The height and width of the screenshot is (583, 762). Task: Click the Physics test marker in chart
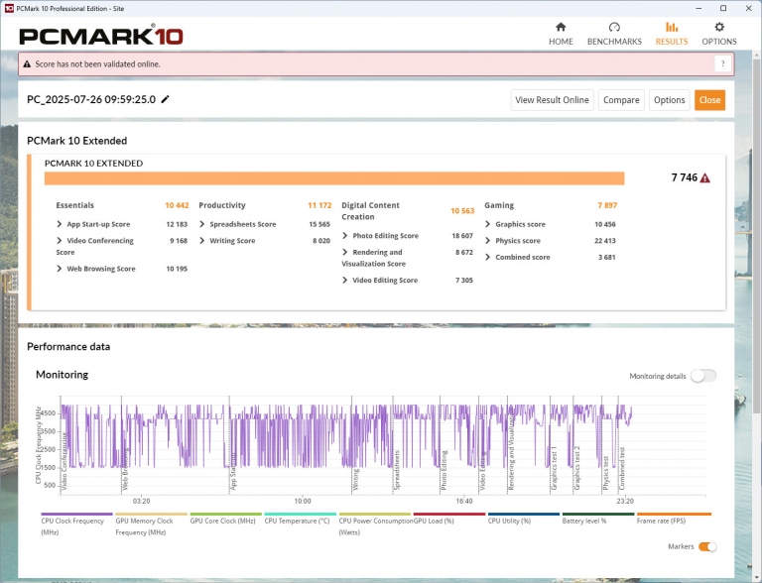[x=605, y=472]
